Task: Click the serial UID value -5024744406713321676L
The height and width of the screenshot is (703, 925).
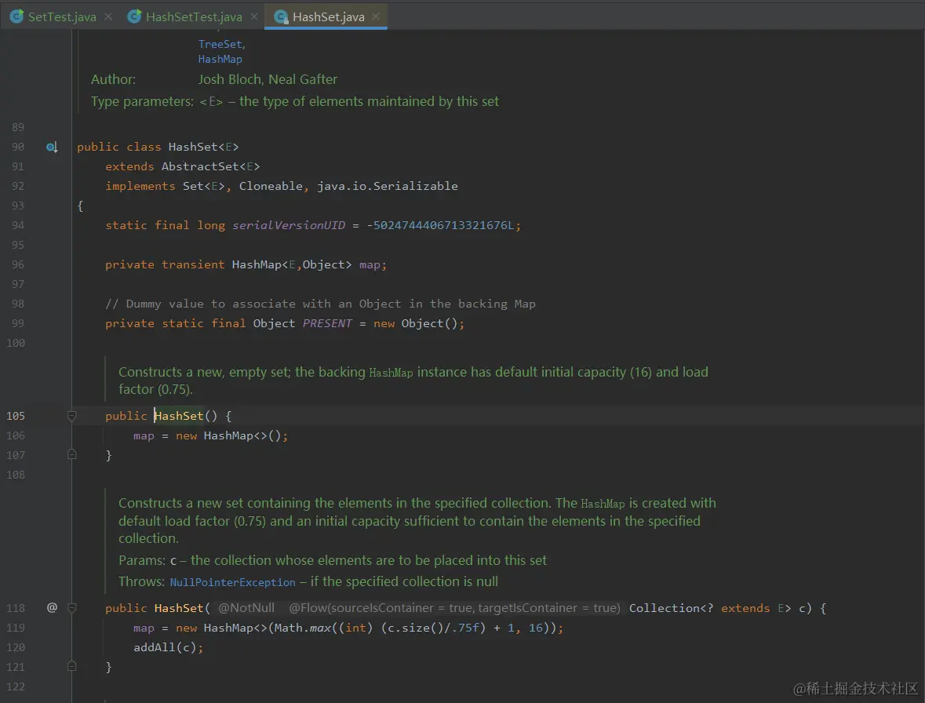Action: point(440,225)
